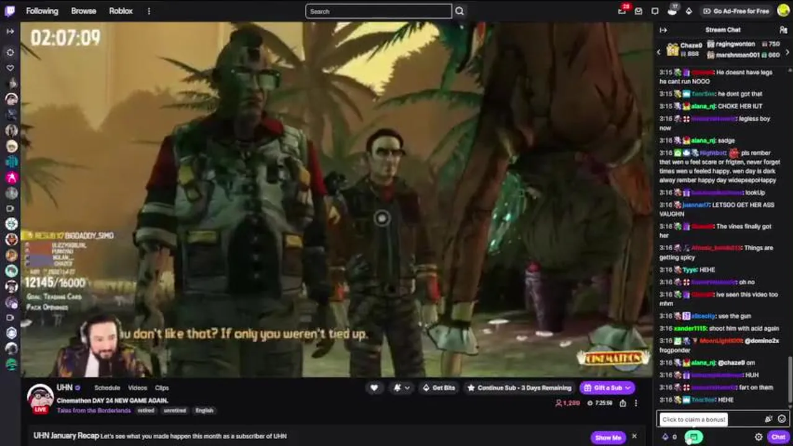Dismiss the UHN January Recap banner

(634, 437)
